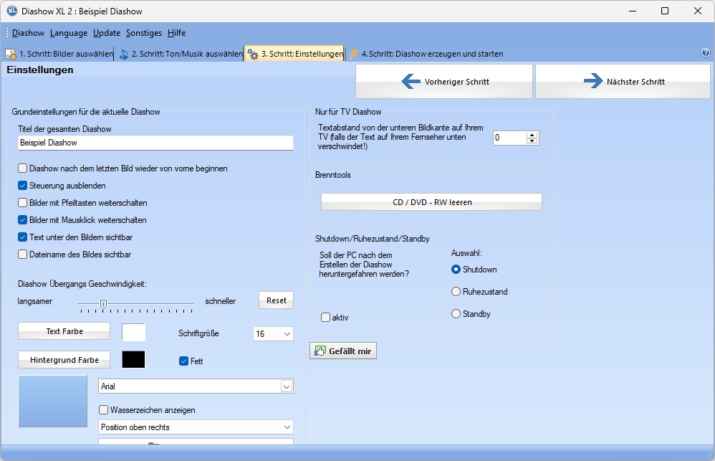
Task: Enable Bilder mit Pfeiltasten weiterschalten
Action: coord(22,203)
